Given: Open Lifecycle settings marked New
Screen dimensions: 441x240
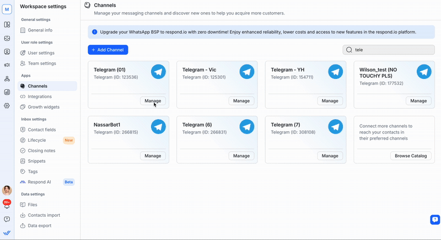Looking at the screenshot, I should pyautogui.click(x=37, y=140).
